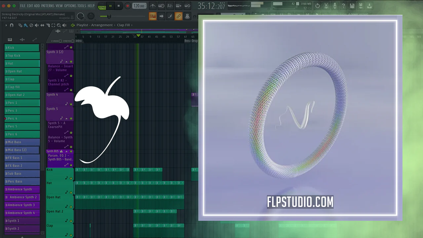Mute the Synth BUS playlist track

click(x=71, y=151)
